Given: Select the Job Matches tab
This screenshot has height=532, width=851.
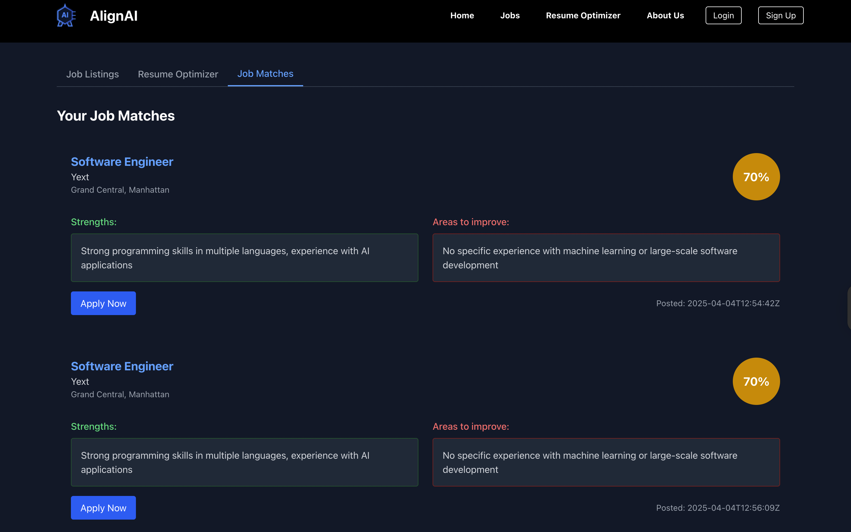Looking at the screenshot, I should [265, 74].
